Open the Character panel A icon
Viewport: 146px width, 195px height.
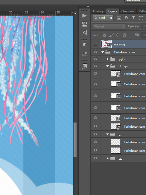(x=85, y=33)
